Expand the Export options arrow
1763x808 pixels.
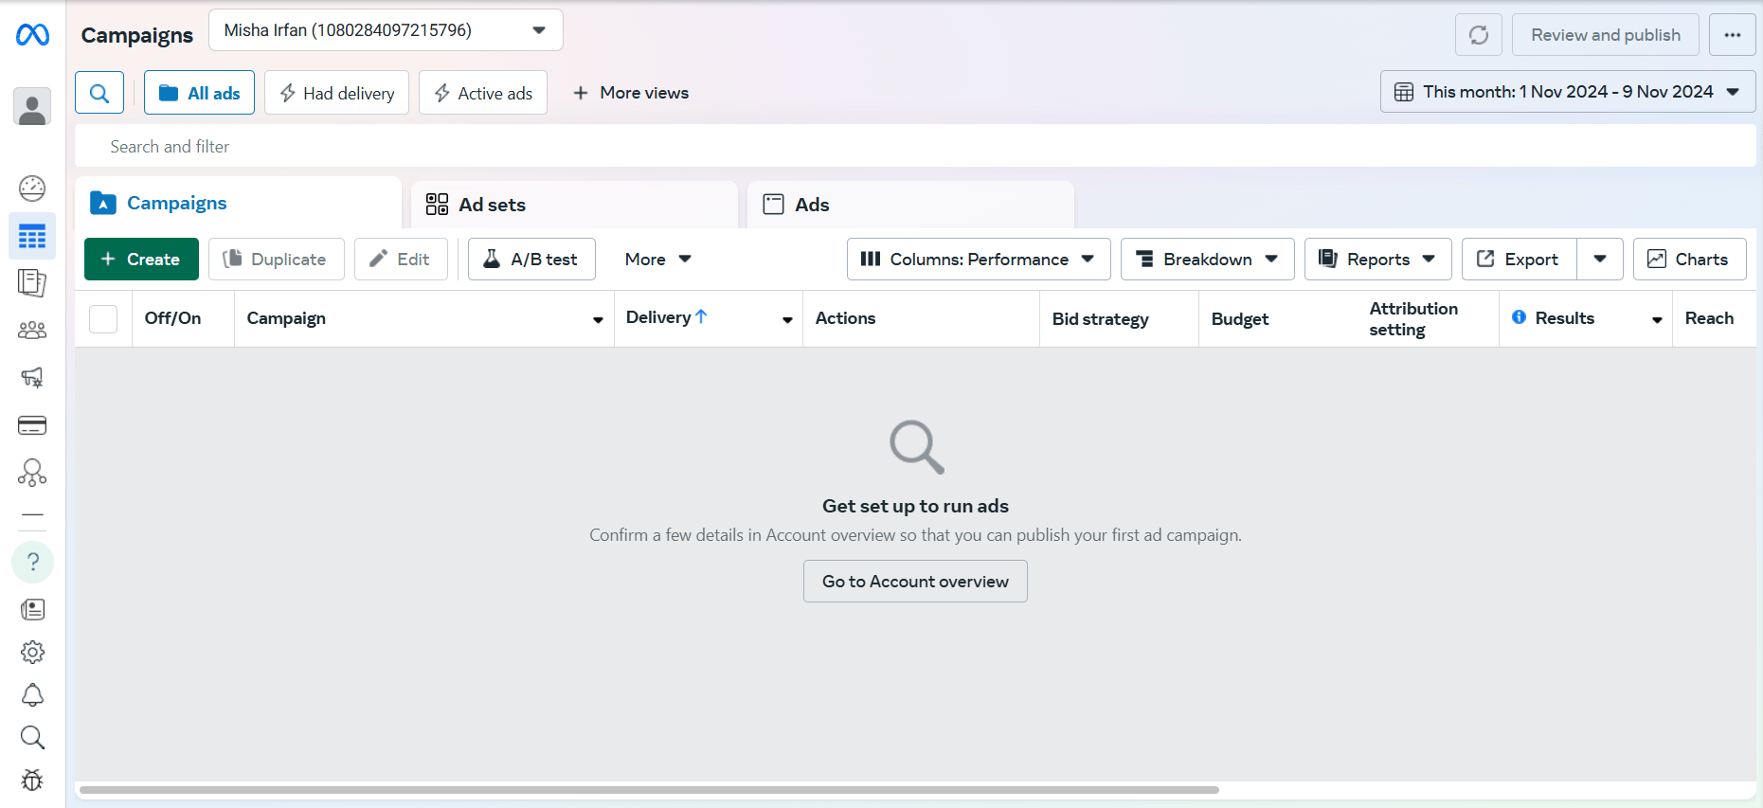(x=1600, y=259)
